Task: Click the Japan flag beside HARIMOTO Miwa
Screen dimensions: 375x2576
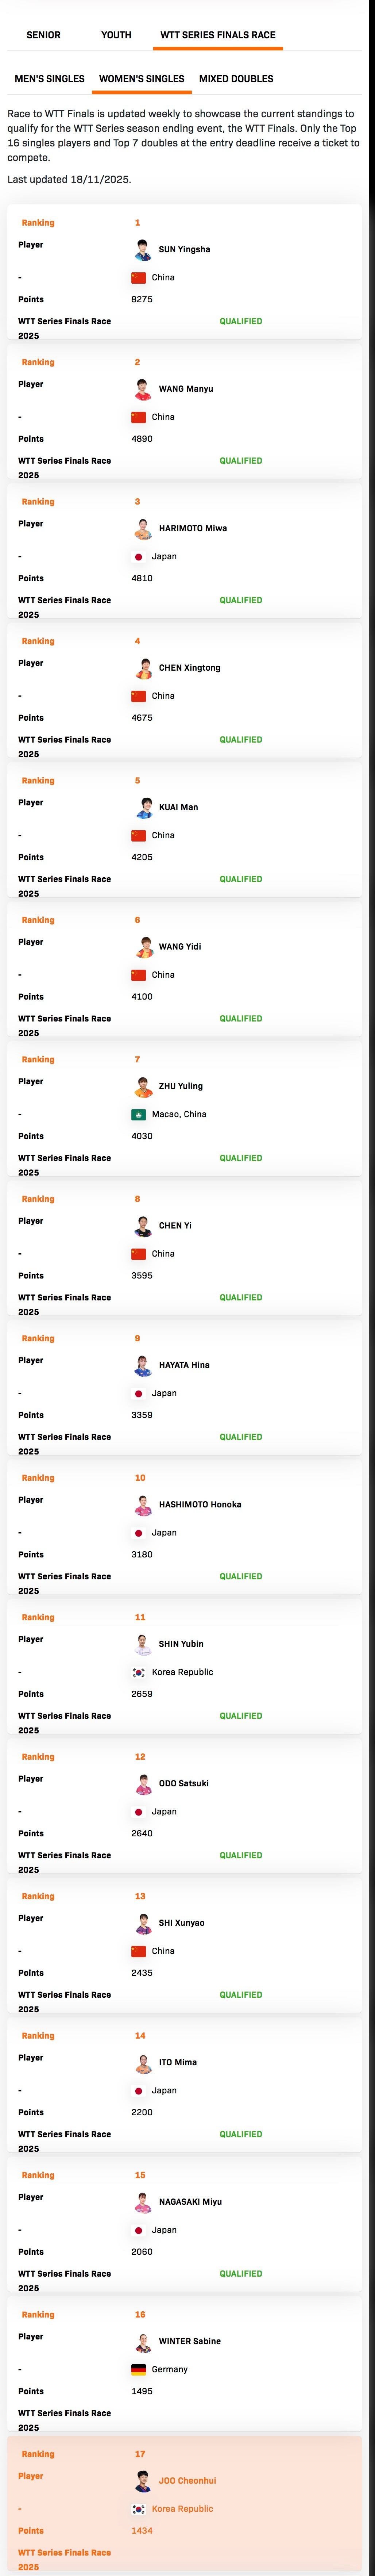Action: (139, 557)
